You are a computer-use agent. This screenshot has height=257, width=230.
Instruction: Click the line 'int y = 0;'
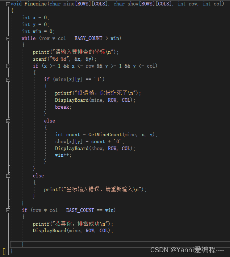35,24
